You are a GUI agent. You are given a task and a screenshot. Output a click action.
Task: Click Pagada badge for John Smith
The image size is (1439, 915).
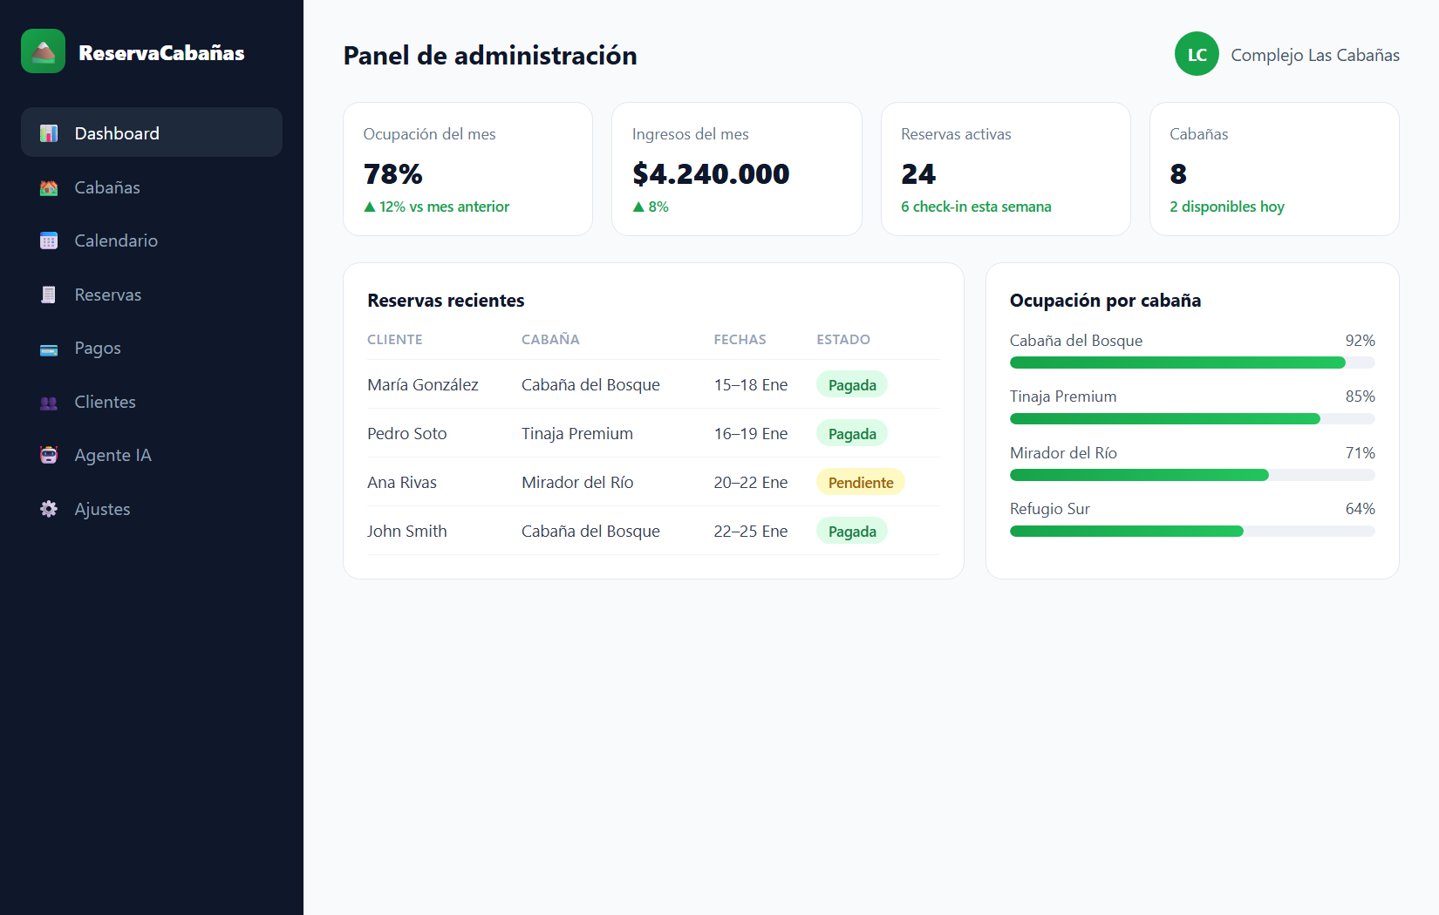852,532
